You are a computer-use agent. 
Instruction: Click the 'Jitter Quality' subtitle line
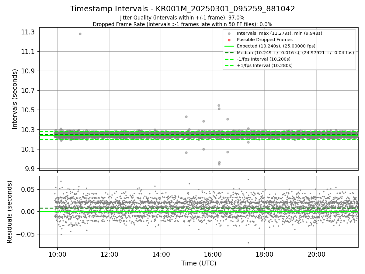(x=182, y=18)
